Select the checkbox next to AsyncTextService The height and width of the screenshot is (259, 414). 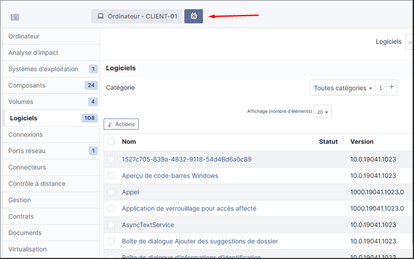coord(111,225)
